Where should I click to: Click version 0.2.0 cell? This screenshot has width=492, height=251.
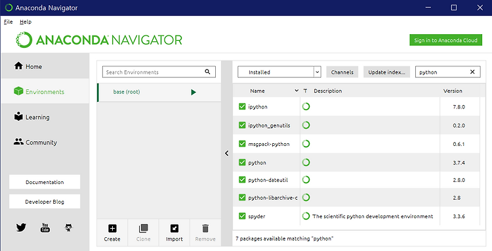point(459,126)
